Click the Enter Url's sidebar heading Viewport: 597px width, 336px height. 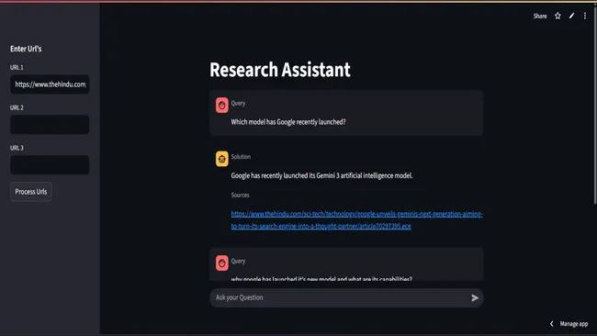click(26, 49)
